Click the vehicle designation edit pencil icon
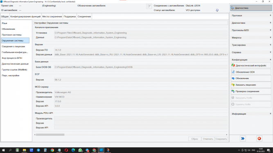 pyautogui.click(x=149, y=7)
